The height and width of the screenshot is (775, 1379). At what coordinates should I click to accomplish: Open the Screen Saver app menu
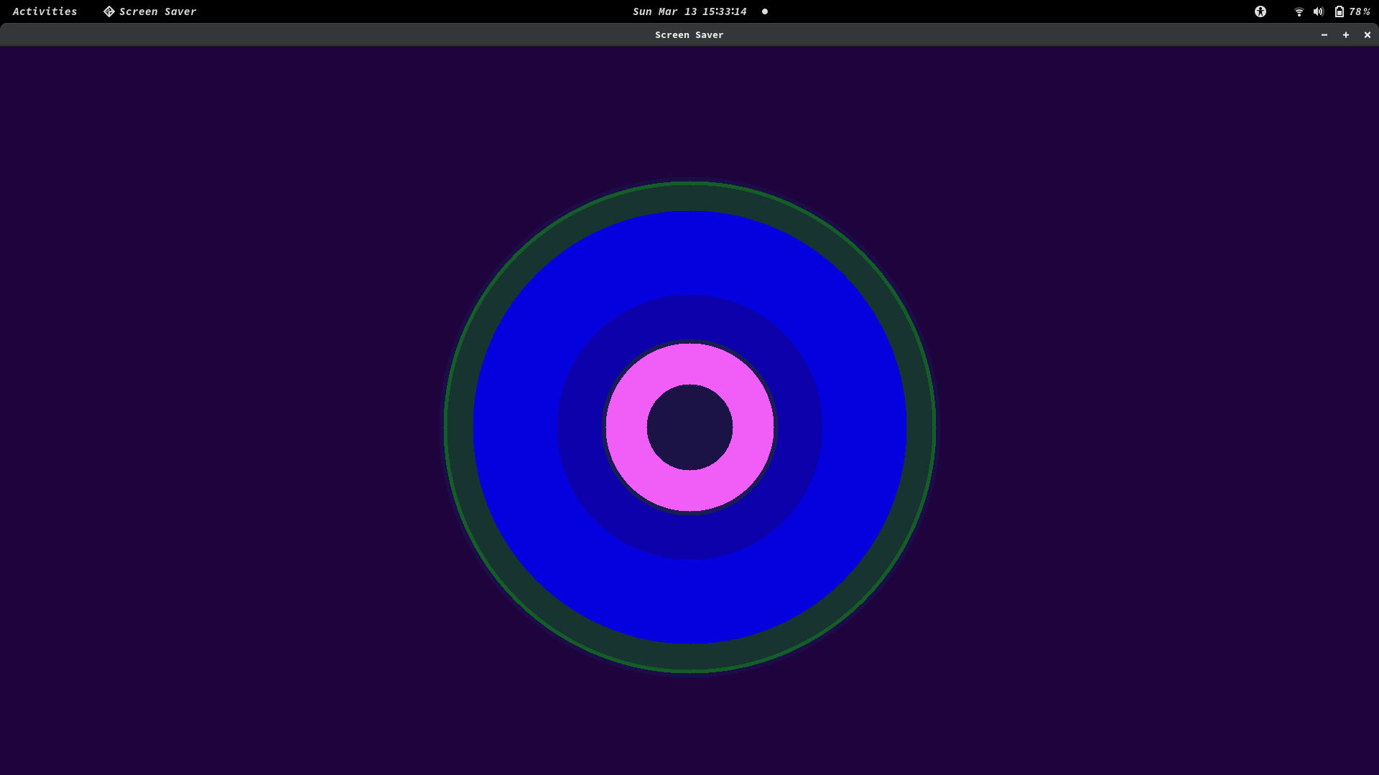point(157,11)
